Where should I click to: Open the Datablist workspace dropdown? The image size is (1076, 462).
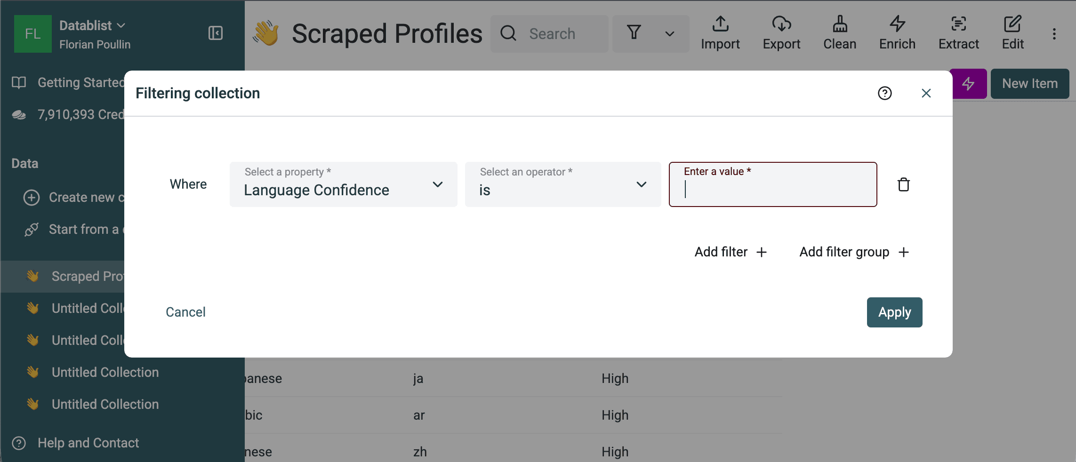tap(92, 25)
